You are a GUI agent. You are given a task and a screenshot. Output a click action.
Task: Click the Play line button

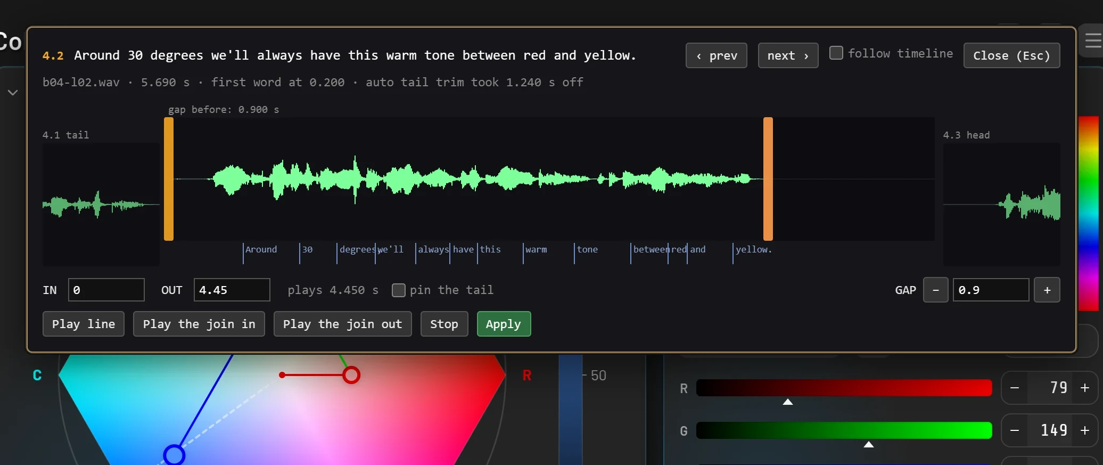click(x=84, y=324)
